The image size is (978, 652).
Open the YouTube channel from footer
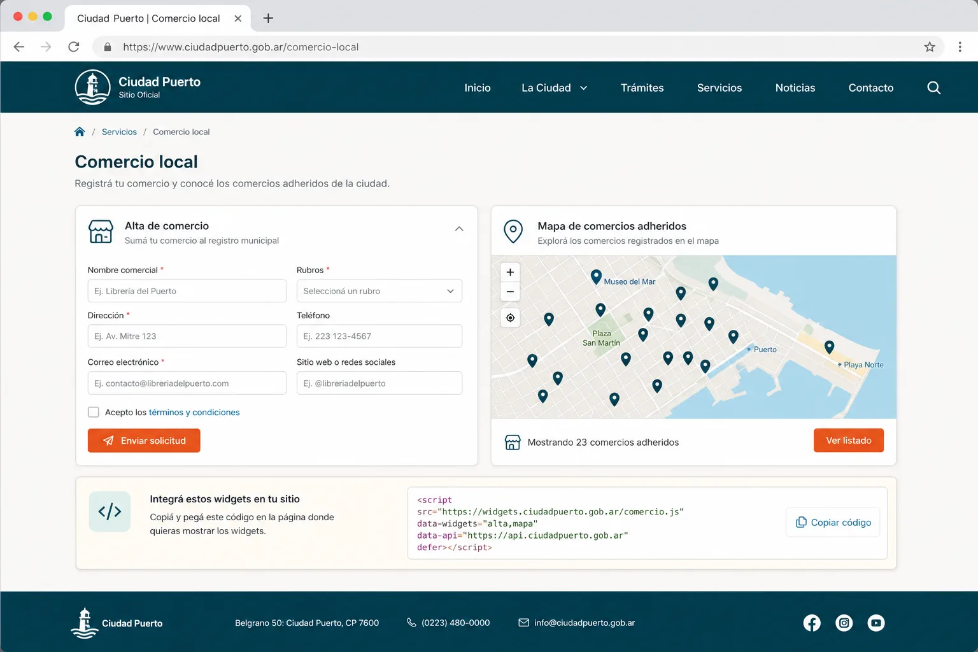click(876, 623)
